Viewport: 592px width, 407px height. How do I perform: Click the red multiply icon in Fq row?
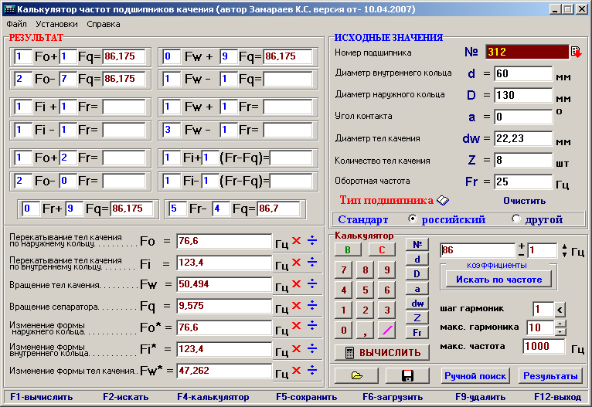[x=296, y=307]
